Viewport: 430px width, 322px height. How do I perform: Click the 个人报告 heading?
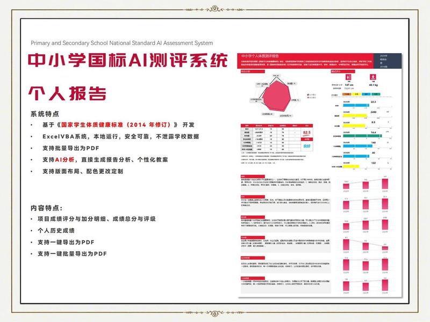67,93
